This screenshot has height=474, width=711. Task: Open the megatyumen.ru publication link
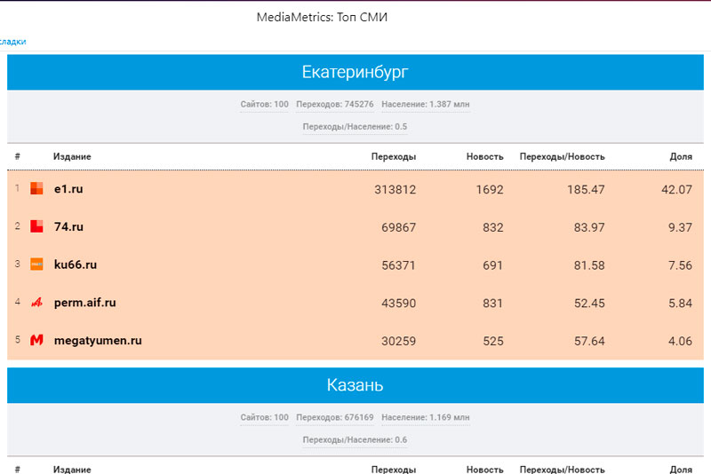[98, 340]
